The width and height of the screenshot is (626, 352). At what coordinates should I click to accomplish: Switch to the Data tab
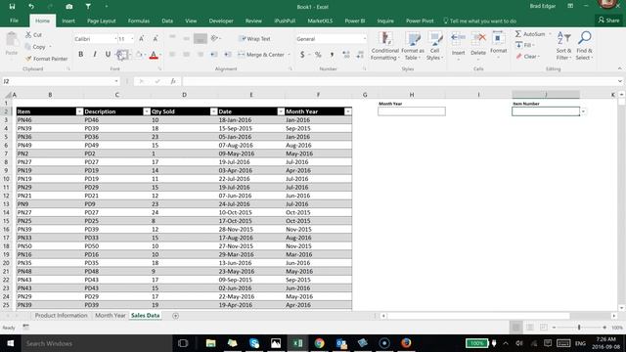pyautogui.click(x=167, y=21)
